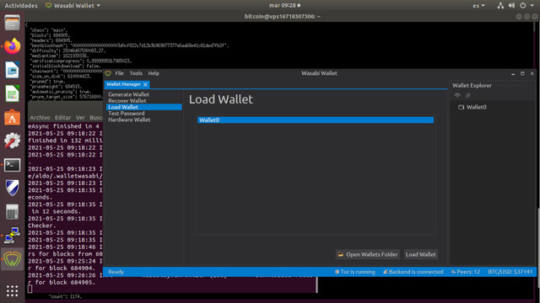
Task: Open Ver menu in the terminal window
Action: 80,118
